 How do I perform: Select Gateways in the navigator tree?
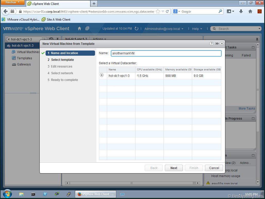21,64
